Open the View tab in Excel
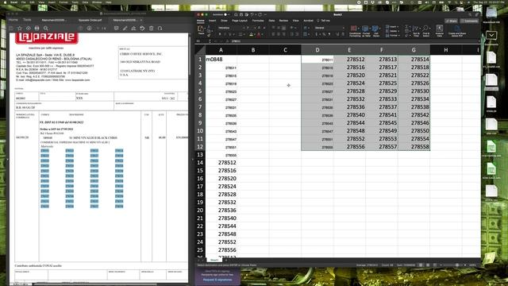This screenshot has height=286, width=508. [295, 21]
